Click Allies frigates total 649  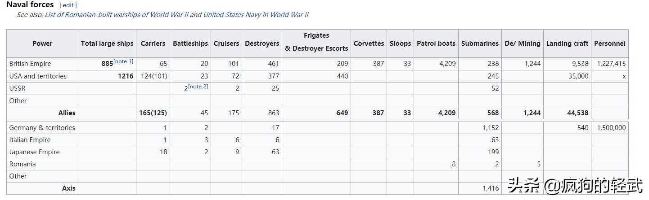(x=342, y=113)
